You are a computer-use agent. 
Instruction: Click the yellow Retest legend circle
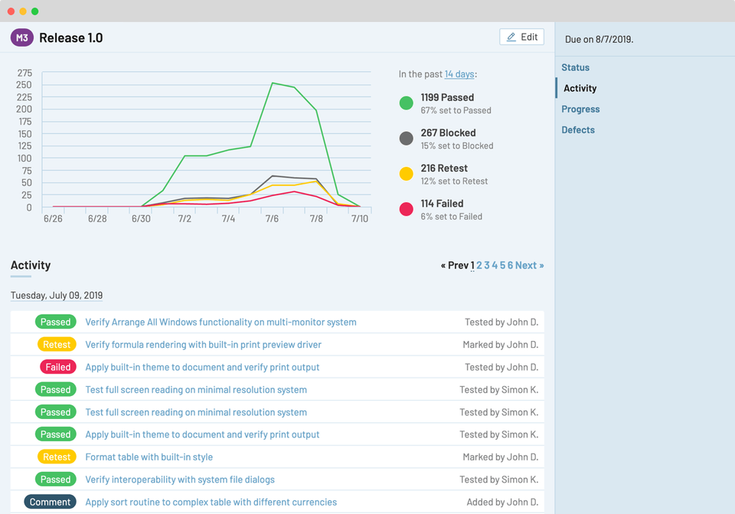407,174
